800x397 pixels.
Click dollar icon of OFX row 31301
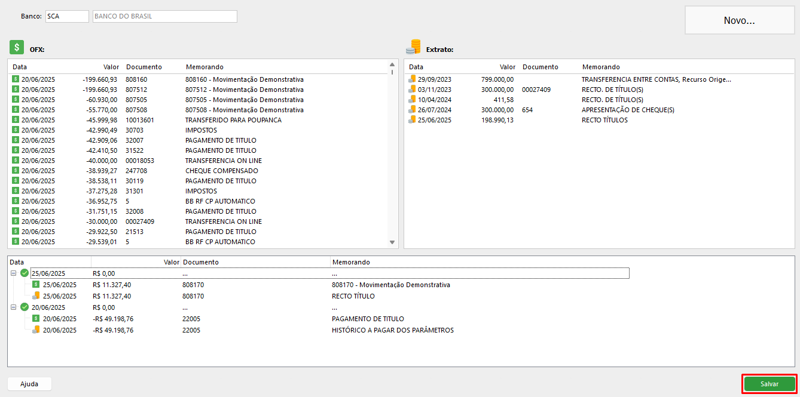[x=16, y=190]
